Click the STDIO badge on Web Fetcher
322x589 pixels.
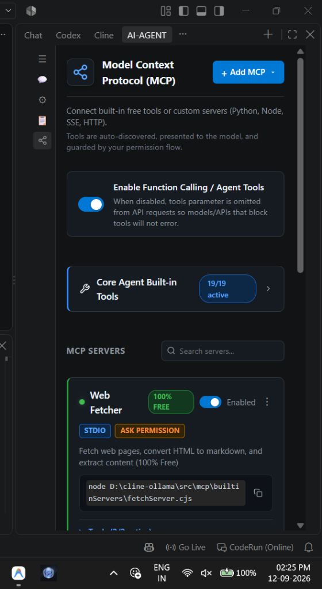coord(95,431)
